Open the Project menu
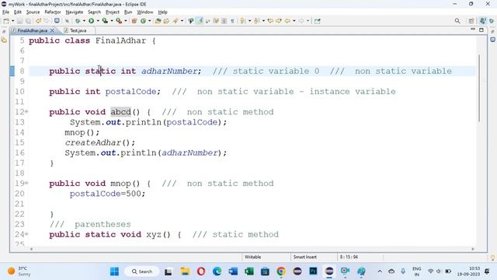The height and width of the screenshot is (280, 497). (x=113, y=12)
